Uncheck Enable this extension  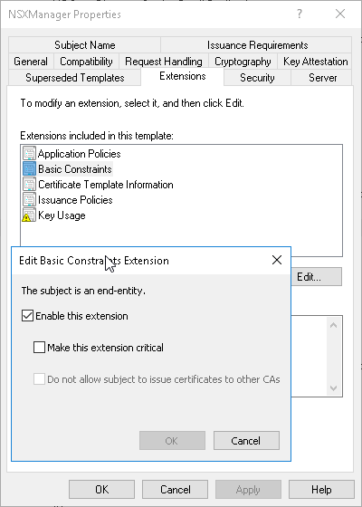tap(27, 316)
